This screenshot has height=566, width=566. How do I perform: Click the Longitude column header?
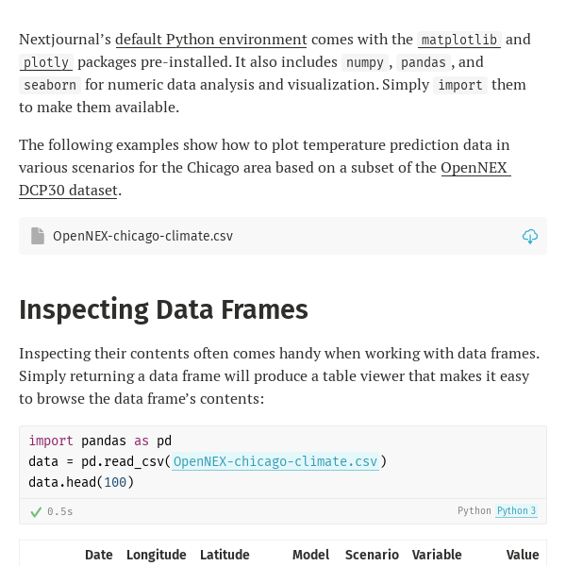click(x=157, y=555)
